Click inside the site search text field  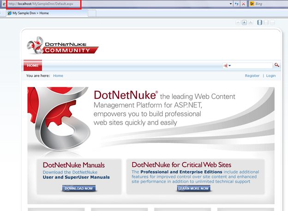(x=252, y=66)
